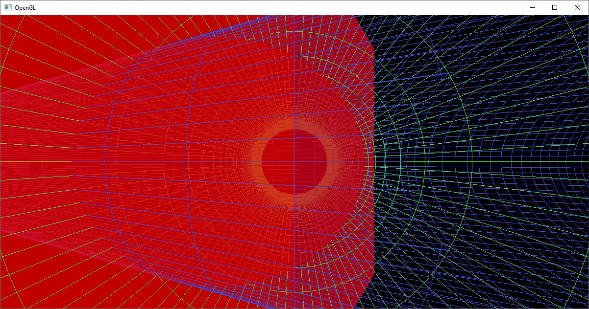The width and height of the screenshot is (589, 309).
Task: Close the OpenGL window
Action: 577,8
